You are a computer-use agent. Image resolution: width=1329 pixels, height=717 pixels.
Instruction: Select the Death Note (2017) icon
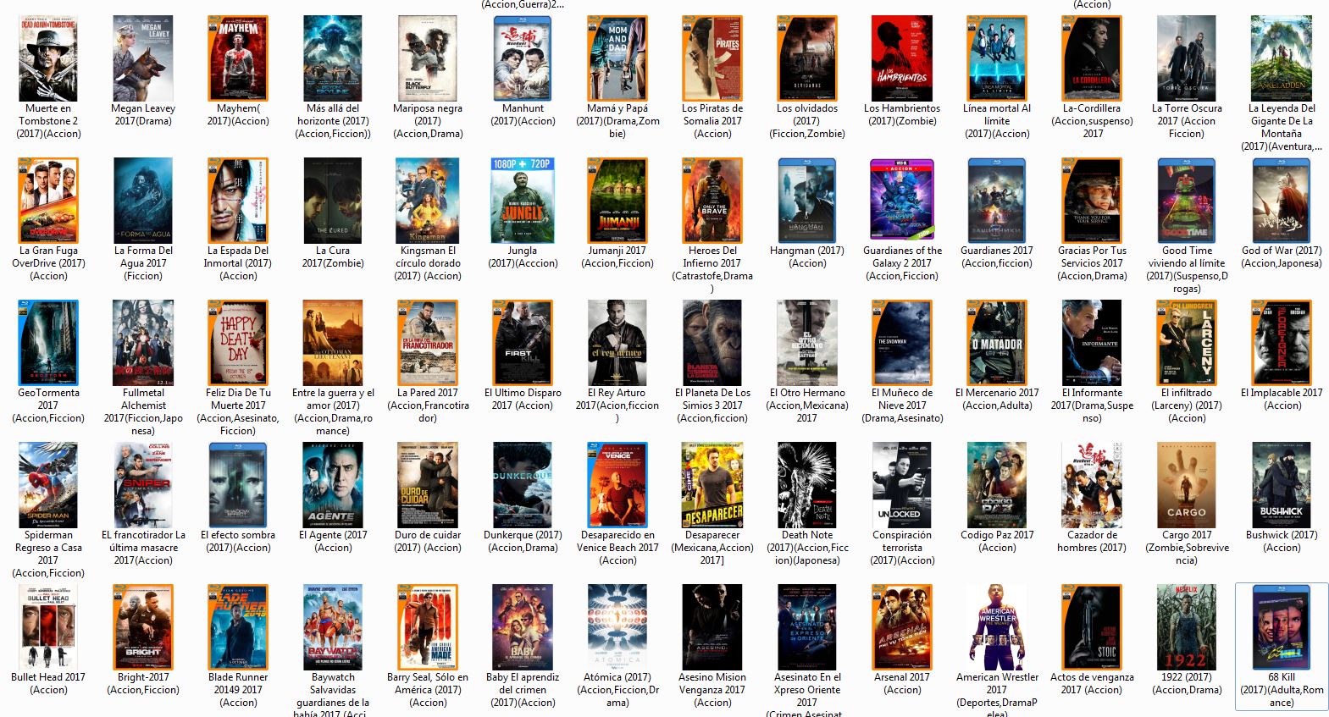(807, 485)
